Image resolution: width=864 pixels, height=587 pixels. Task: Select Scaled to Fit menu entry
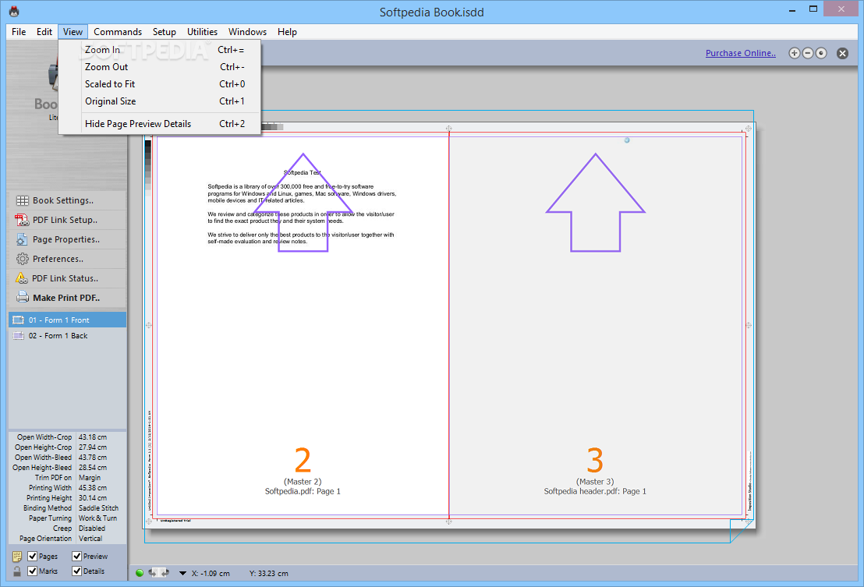(x=160, y=83)
